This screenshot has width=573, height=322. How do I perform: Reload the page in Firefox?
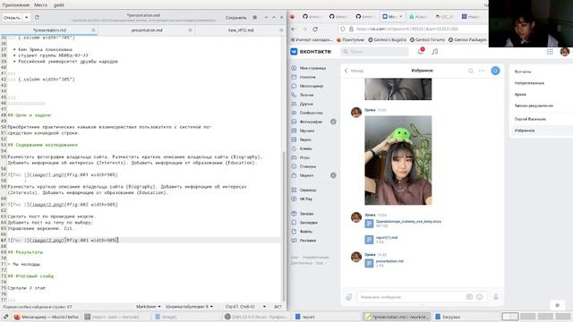tap(315, 29)
